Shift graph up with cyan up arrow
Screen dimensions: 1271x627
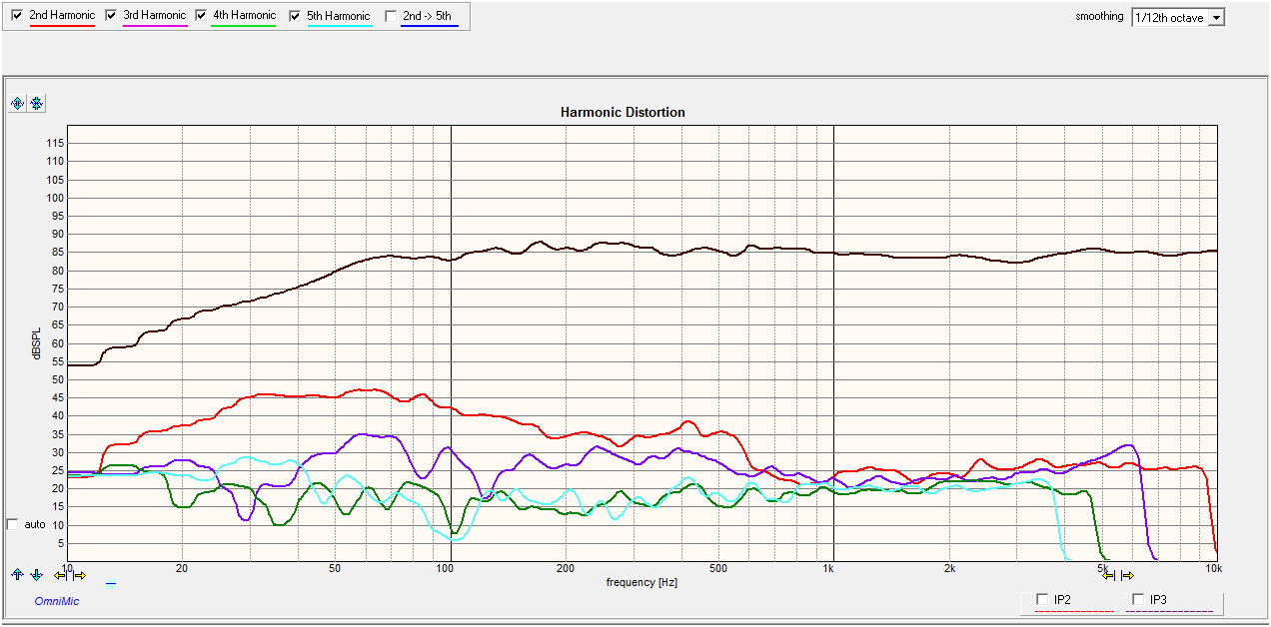tap(17, 575)
